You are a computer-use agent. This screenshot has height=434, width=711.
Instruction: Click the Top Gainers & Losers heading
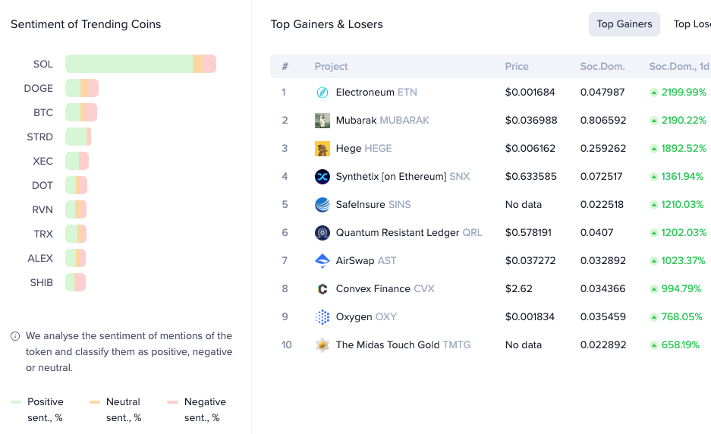click(326, 24)
